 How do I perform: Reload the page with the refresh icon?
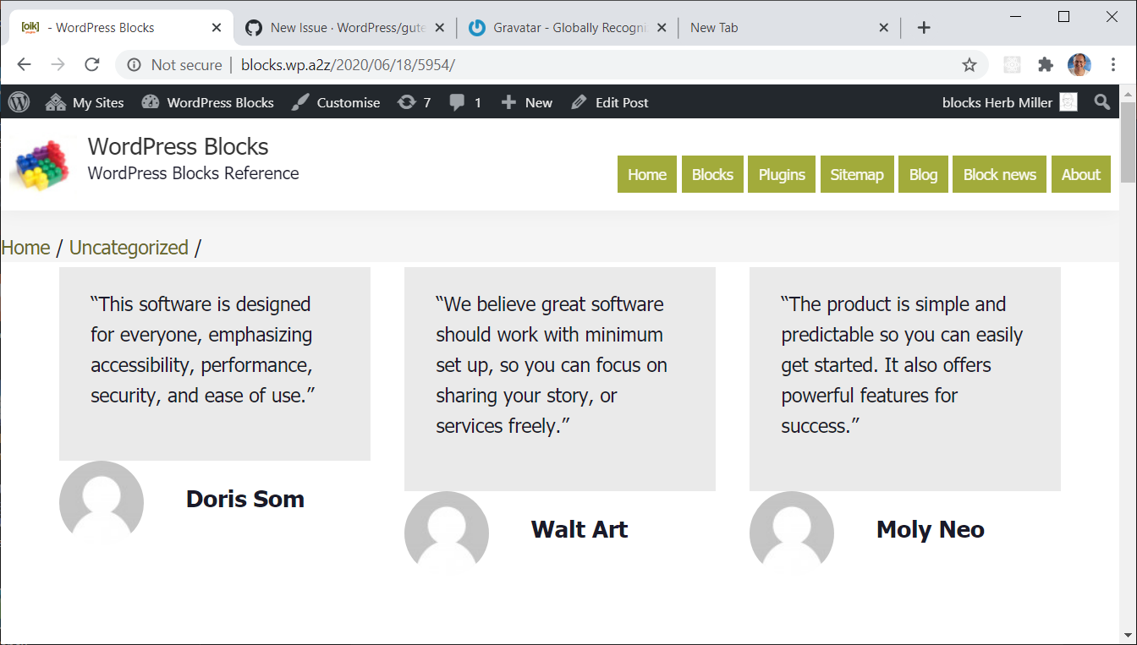92,64
